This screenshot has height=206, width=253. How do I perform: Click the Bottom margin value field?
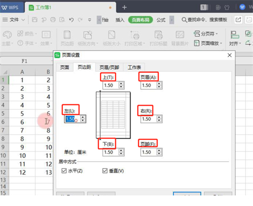coord(111,152)
